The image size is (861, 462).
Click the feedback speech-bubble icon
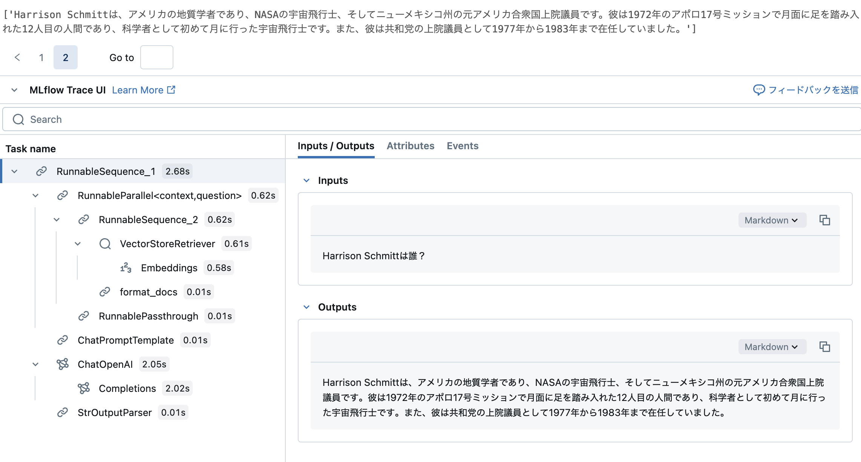tap(759, 90)
